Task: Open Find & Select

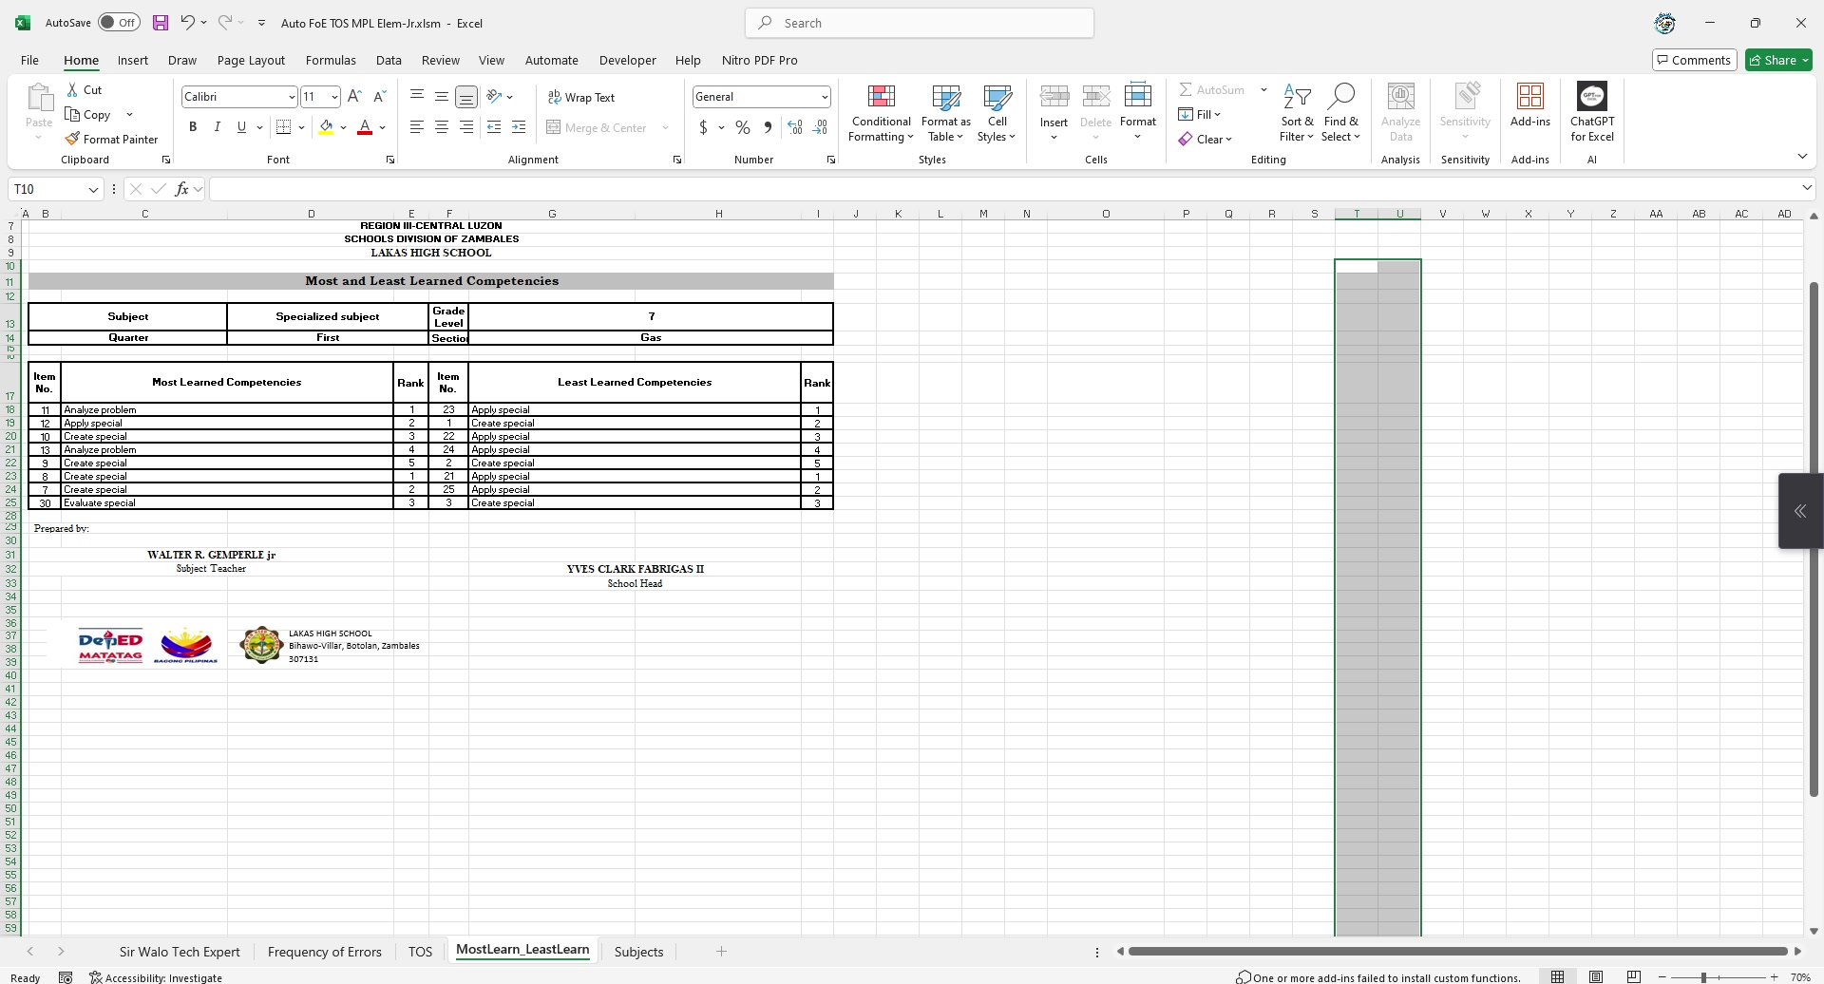Action: click(1340, 114)
